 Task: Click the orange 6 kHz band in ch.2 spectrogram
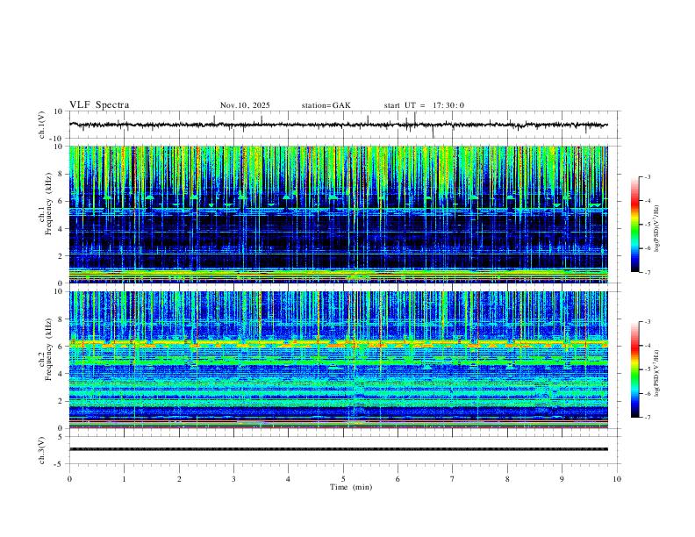[x=338, y=343]
